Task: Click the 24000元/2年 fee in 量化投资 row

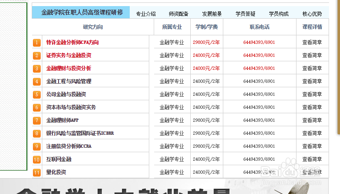Action: pyautogui.click(x=206, y=172)
